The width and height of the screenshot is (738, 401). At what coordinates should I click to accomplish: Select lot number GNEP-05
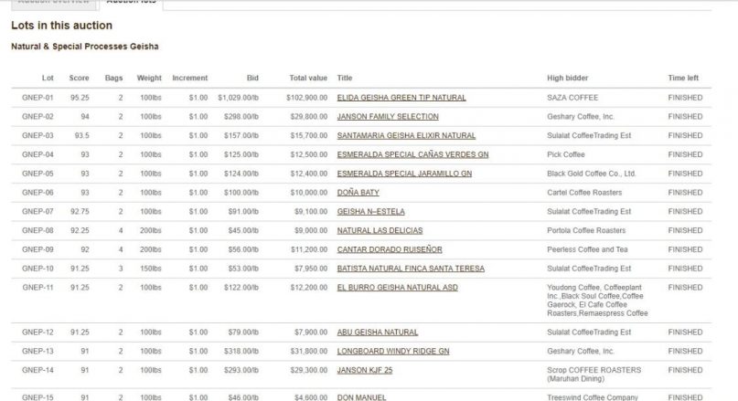click(x=37, y=174)
